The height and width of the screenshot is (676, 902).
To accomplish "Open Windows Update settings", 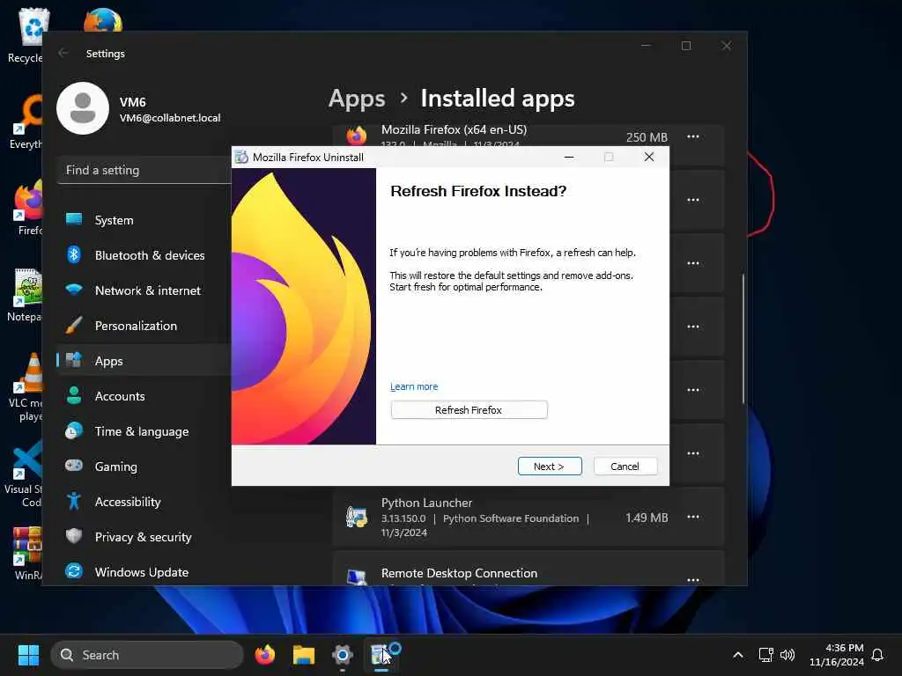I will coord(144,572).
